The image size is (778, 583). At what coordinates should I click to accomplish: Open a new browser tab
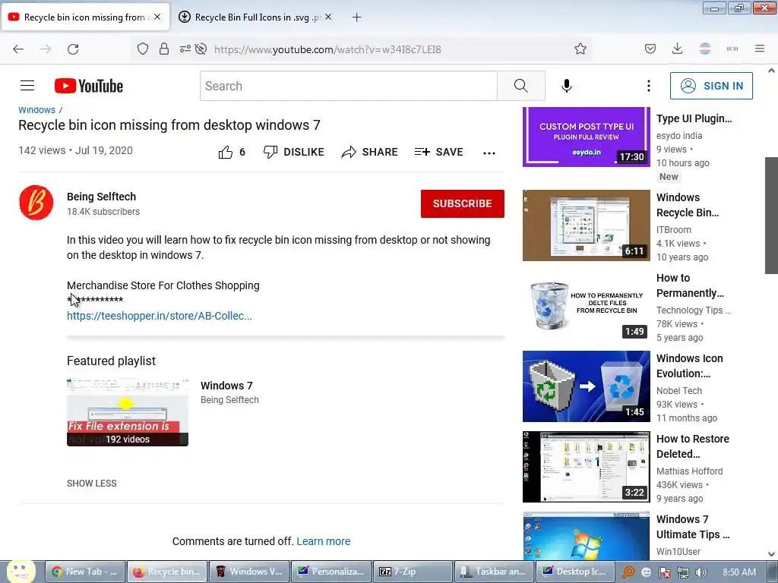click(357, 17)
